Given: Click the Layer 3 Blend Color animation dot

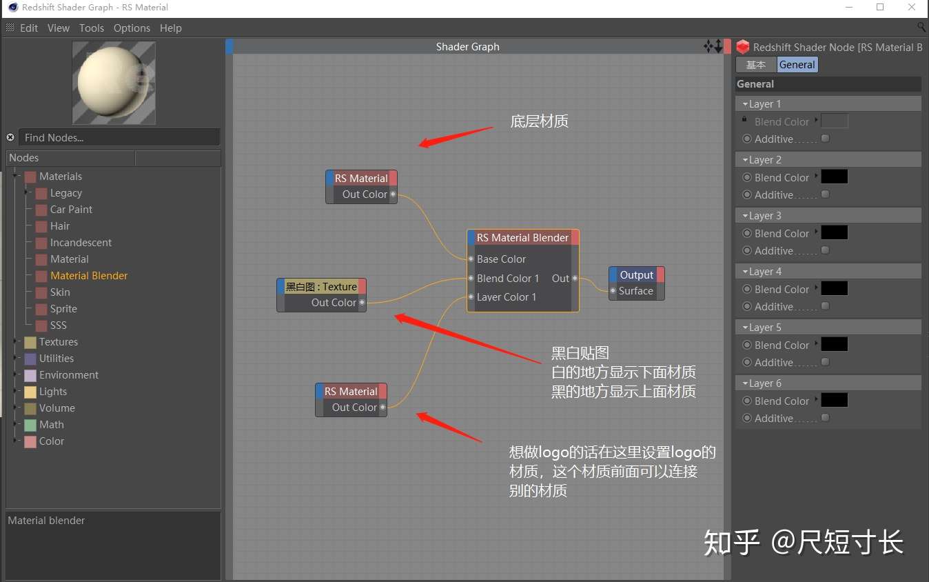Looking at the screenshot, I should (747, 233).
